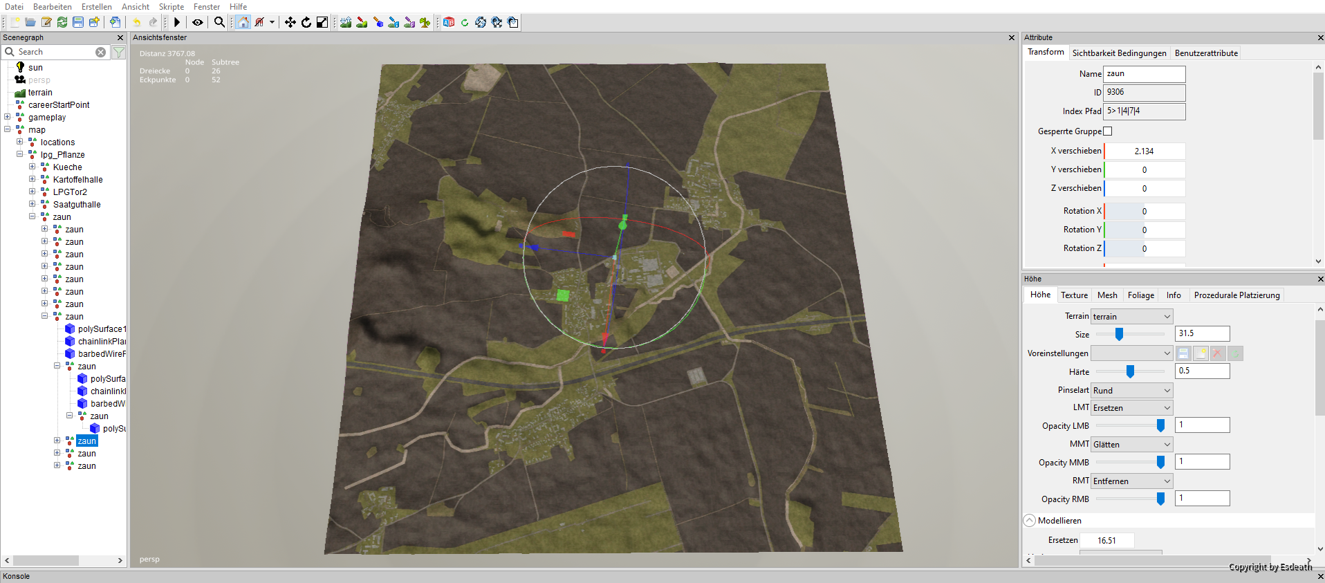The height and width of the screenshot is (583, 1325).
Task: Click the save preset button beside Voreinstellungen
Action: point(1183,353)
